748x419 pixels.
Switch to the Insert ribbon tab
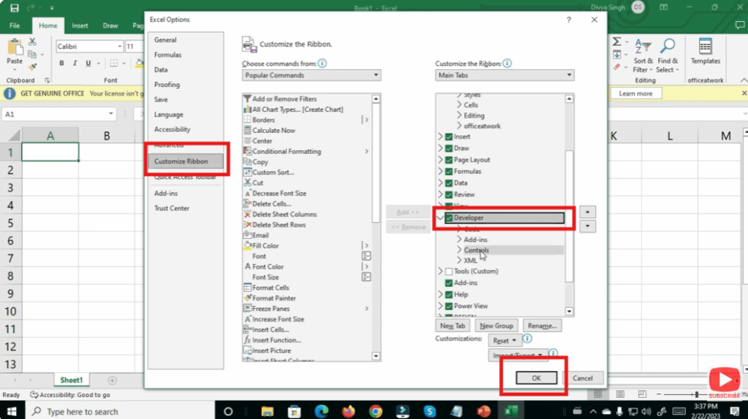(80, 26)
